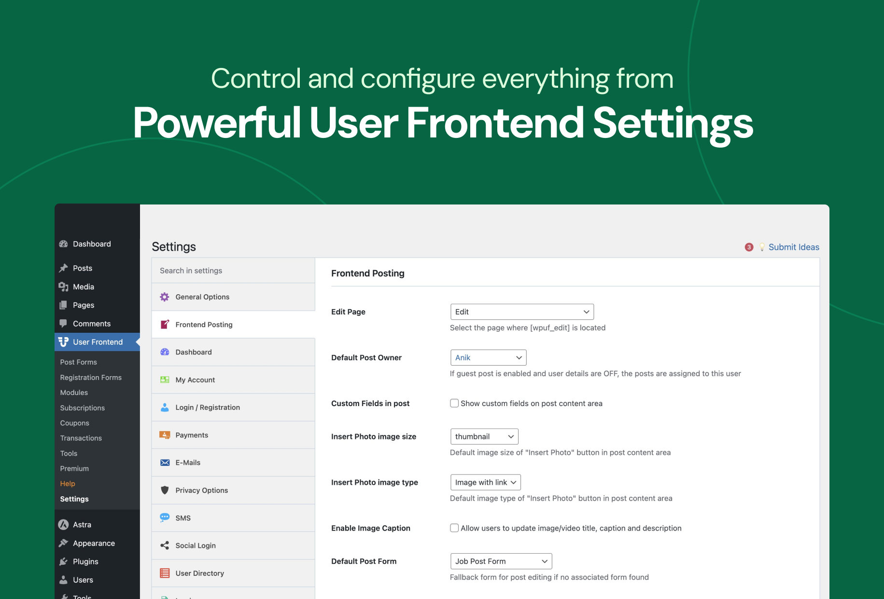
Task: Open Post Forms in User Frontend submenu
Action: coord(78,362)
